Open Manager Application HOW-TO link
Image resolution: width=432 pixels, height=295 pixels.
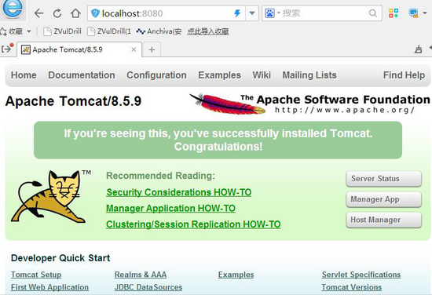point(170,209)
